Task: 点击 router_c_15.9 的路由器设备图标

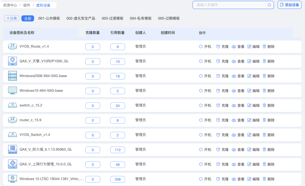Action: [x=12, y=120]
